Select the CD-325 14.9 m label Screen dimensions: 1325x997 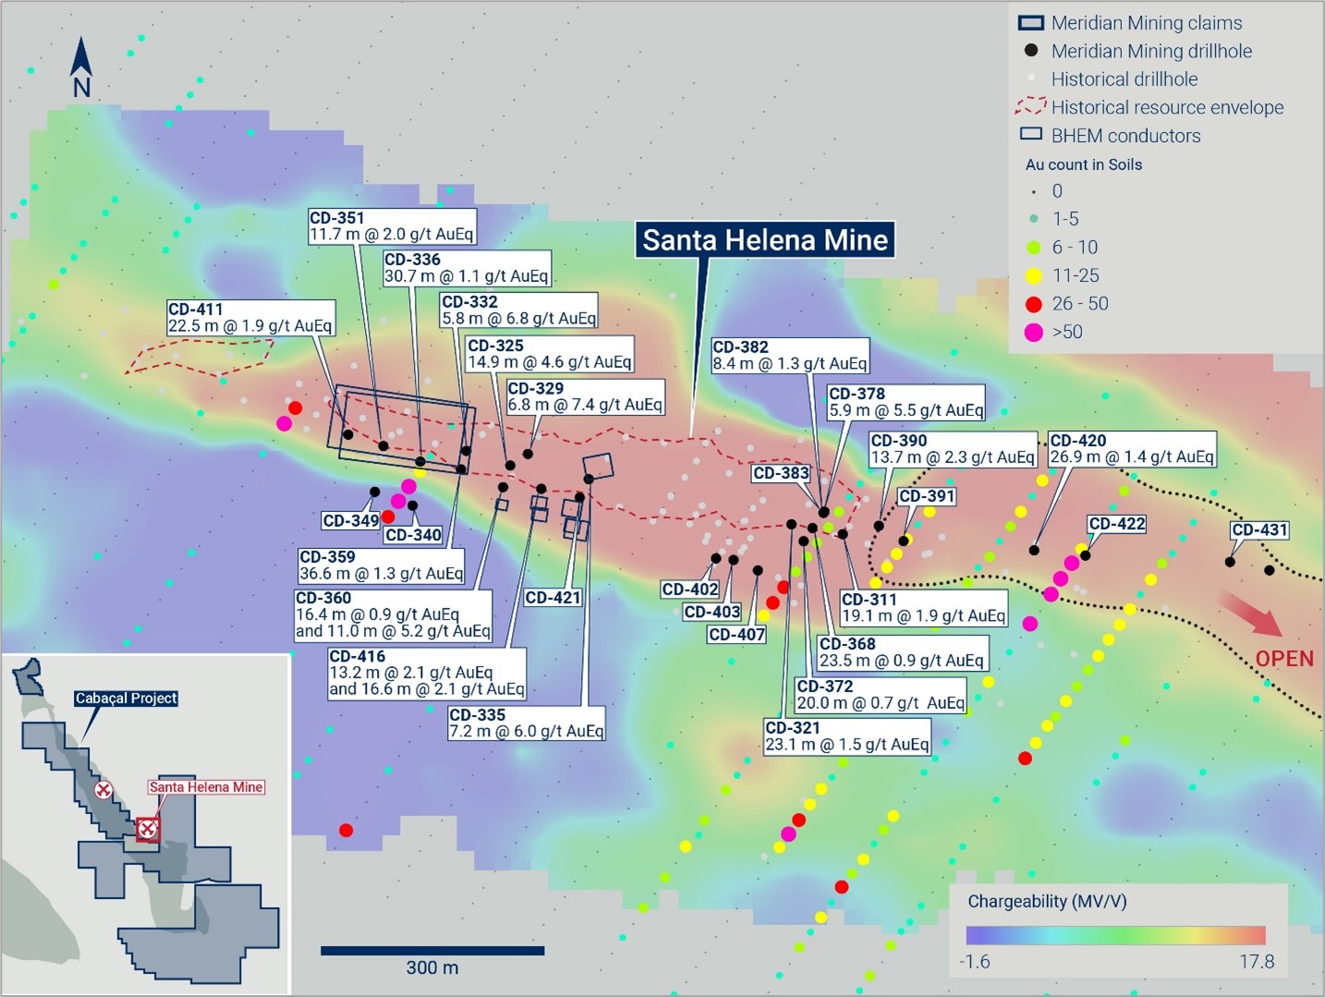tap(549, 354)
